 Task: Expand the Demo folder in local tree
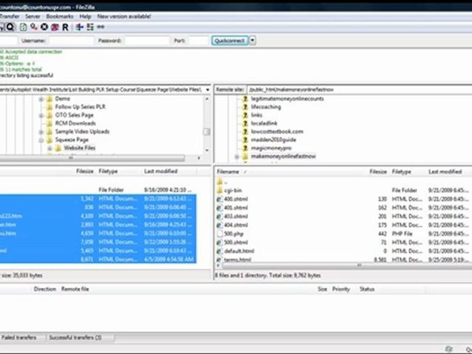point(41,99)
